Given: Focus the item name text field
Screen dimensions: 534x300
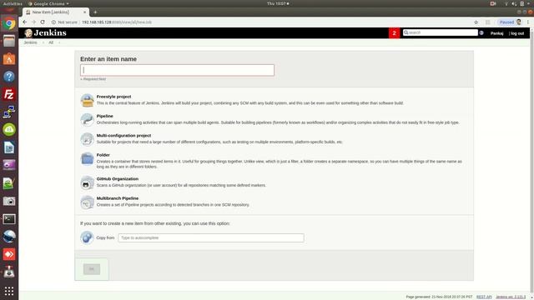Looking at the screenshot, I should tap(177, 70).
